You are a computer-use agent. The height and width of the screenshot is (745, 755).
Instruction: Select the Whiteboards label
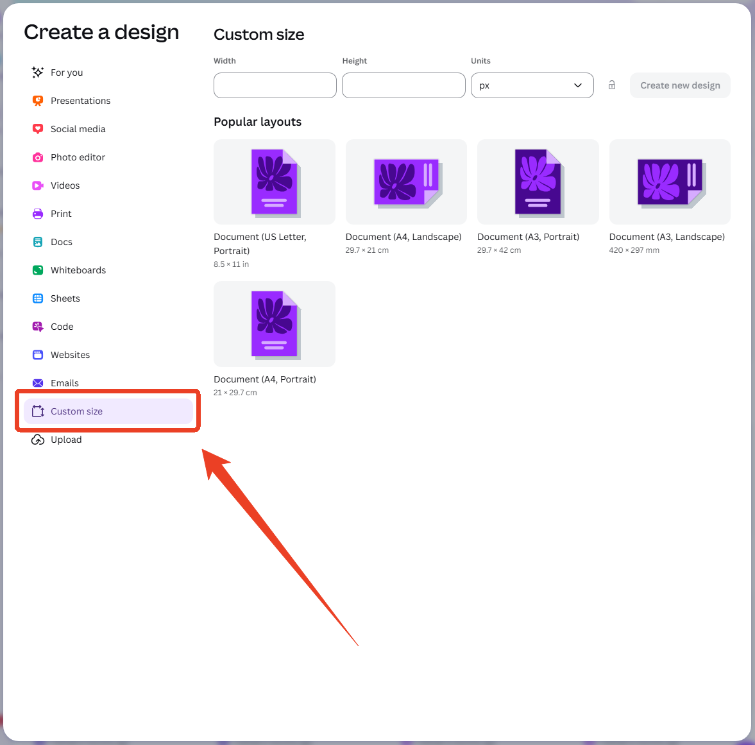(78, 270)
